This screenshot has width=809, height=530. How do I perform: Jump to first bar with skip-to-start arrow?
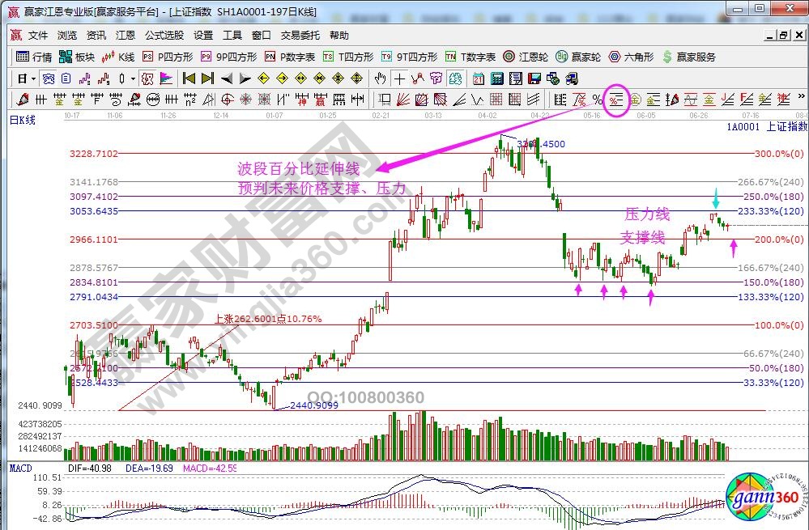189,78
